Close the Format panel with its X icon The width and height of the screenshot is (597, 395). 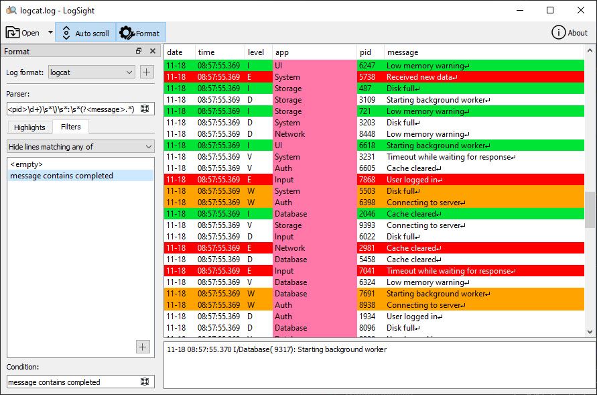152,52
